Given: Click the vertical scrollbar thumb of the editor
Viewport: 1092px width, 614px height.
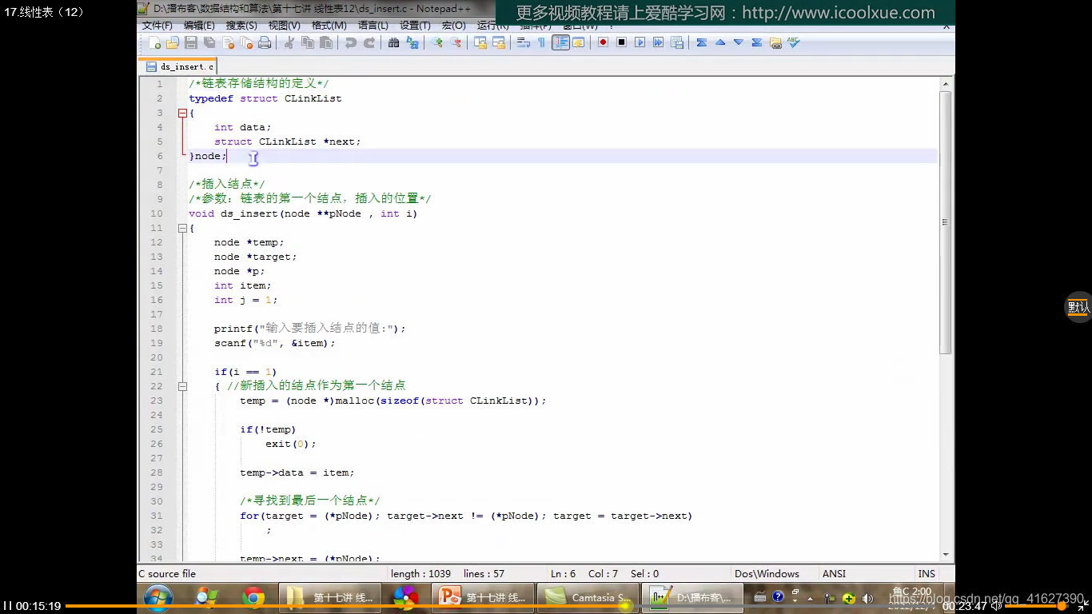Looking at the screenshot, I should 946,222.
